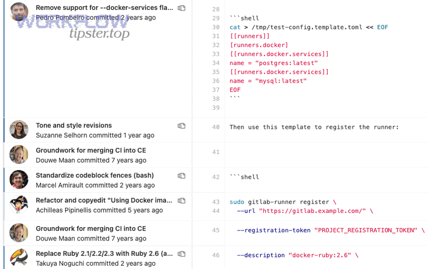Click Marcel Amirault's avatar
Viewport: 428px width, 269px height.
pyautogui.click(x=19, y=180)
